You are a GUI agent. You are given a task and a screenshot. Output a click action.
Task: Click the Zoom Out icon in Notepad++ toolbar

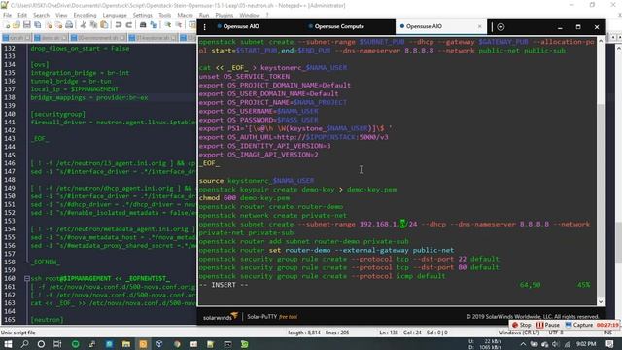(x=179, y=25)
